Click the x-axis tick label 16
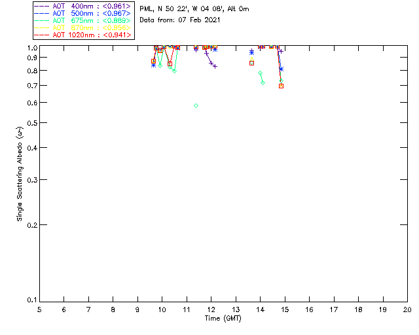 [310, 309]
